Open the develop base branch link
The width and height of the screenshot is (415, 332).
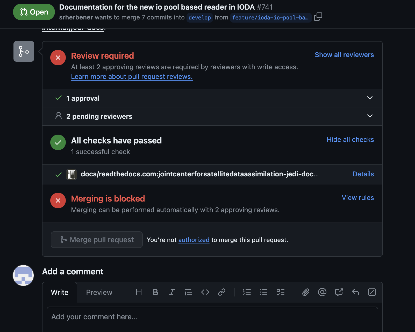[199, 18]
